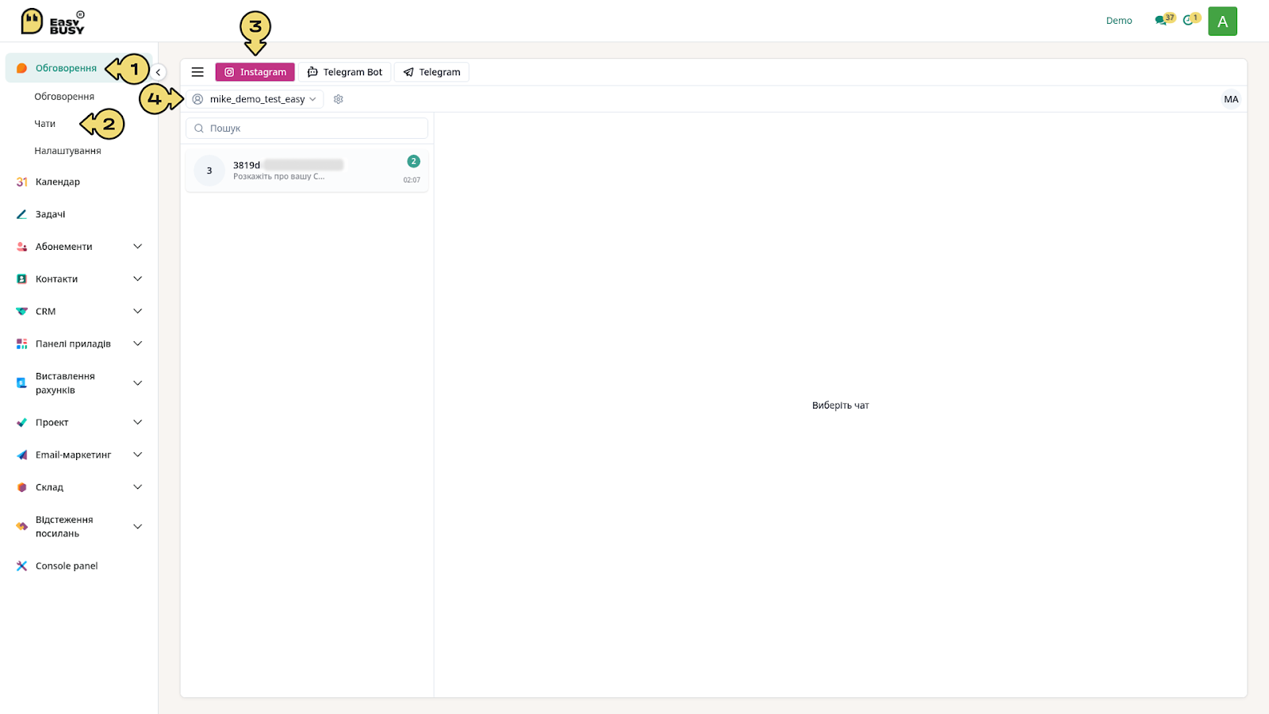This screenshot has width=1269, height=714.
Task: Collapse the sidebar with the arrow button
Action: [158, 72]
